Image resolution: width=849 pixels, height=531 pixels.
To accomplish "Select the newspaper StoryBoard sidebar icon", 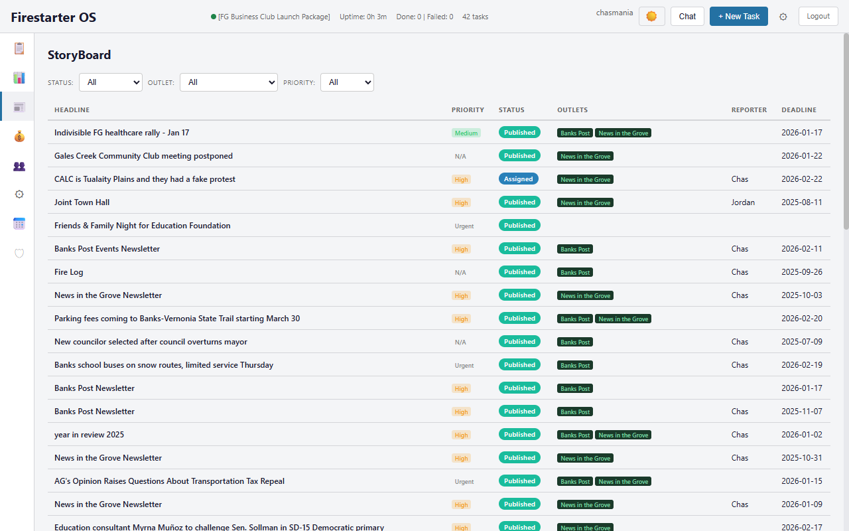I will (x=19, y=107).
